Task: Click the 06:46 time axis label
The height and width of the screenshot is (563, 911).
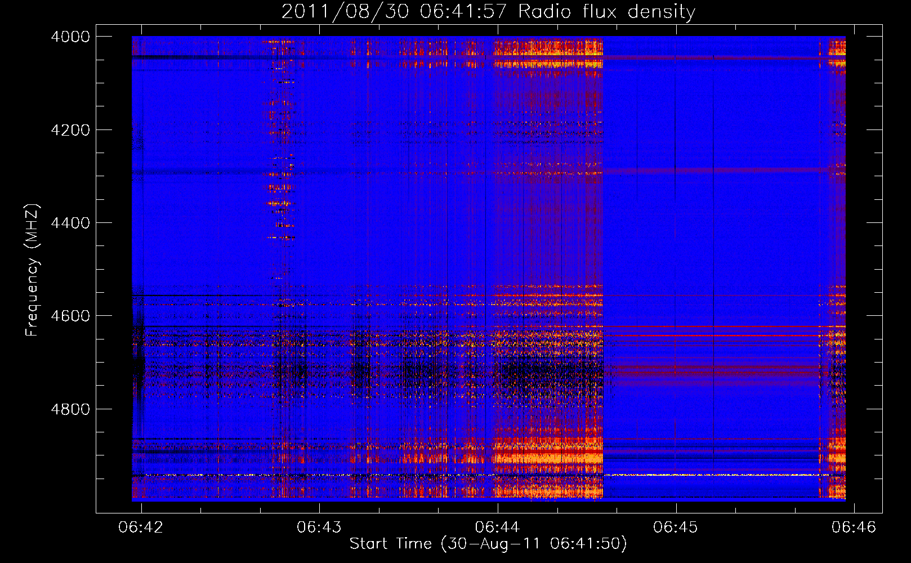Action: pyautogui.click(x=854, y=527)
